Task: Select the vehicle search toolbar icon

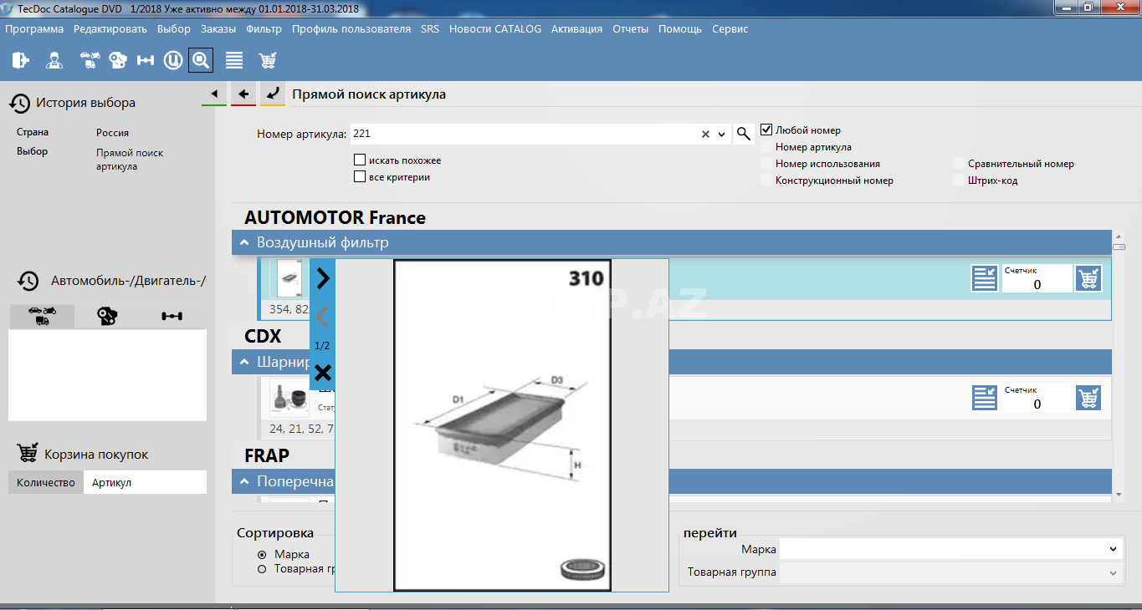Action: [x=90, y=60]
